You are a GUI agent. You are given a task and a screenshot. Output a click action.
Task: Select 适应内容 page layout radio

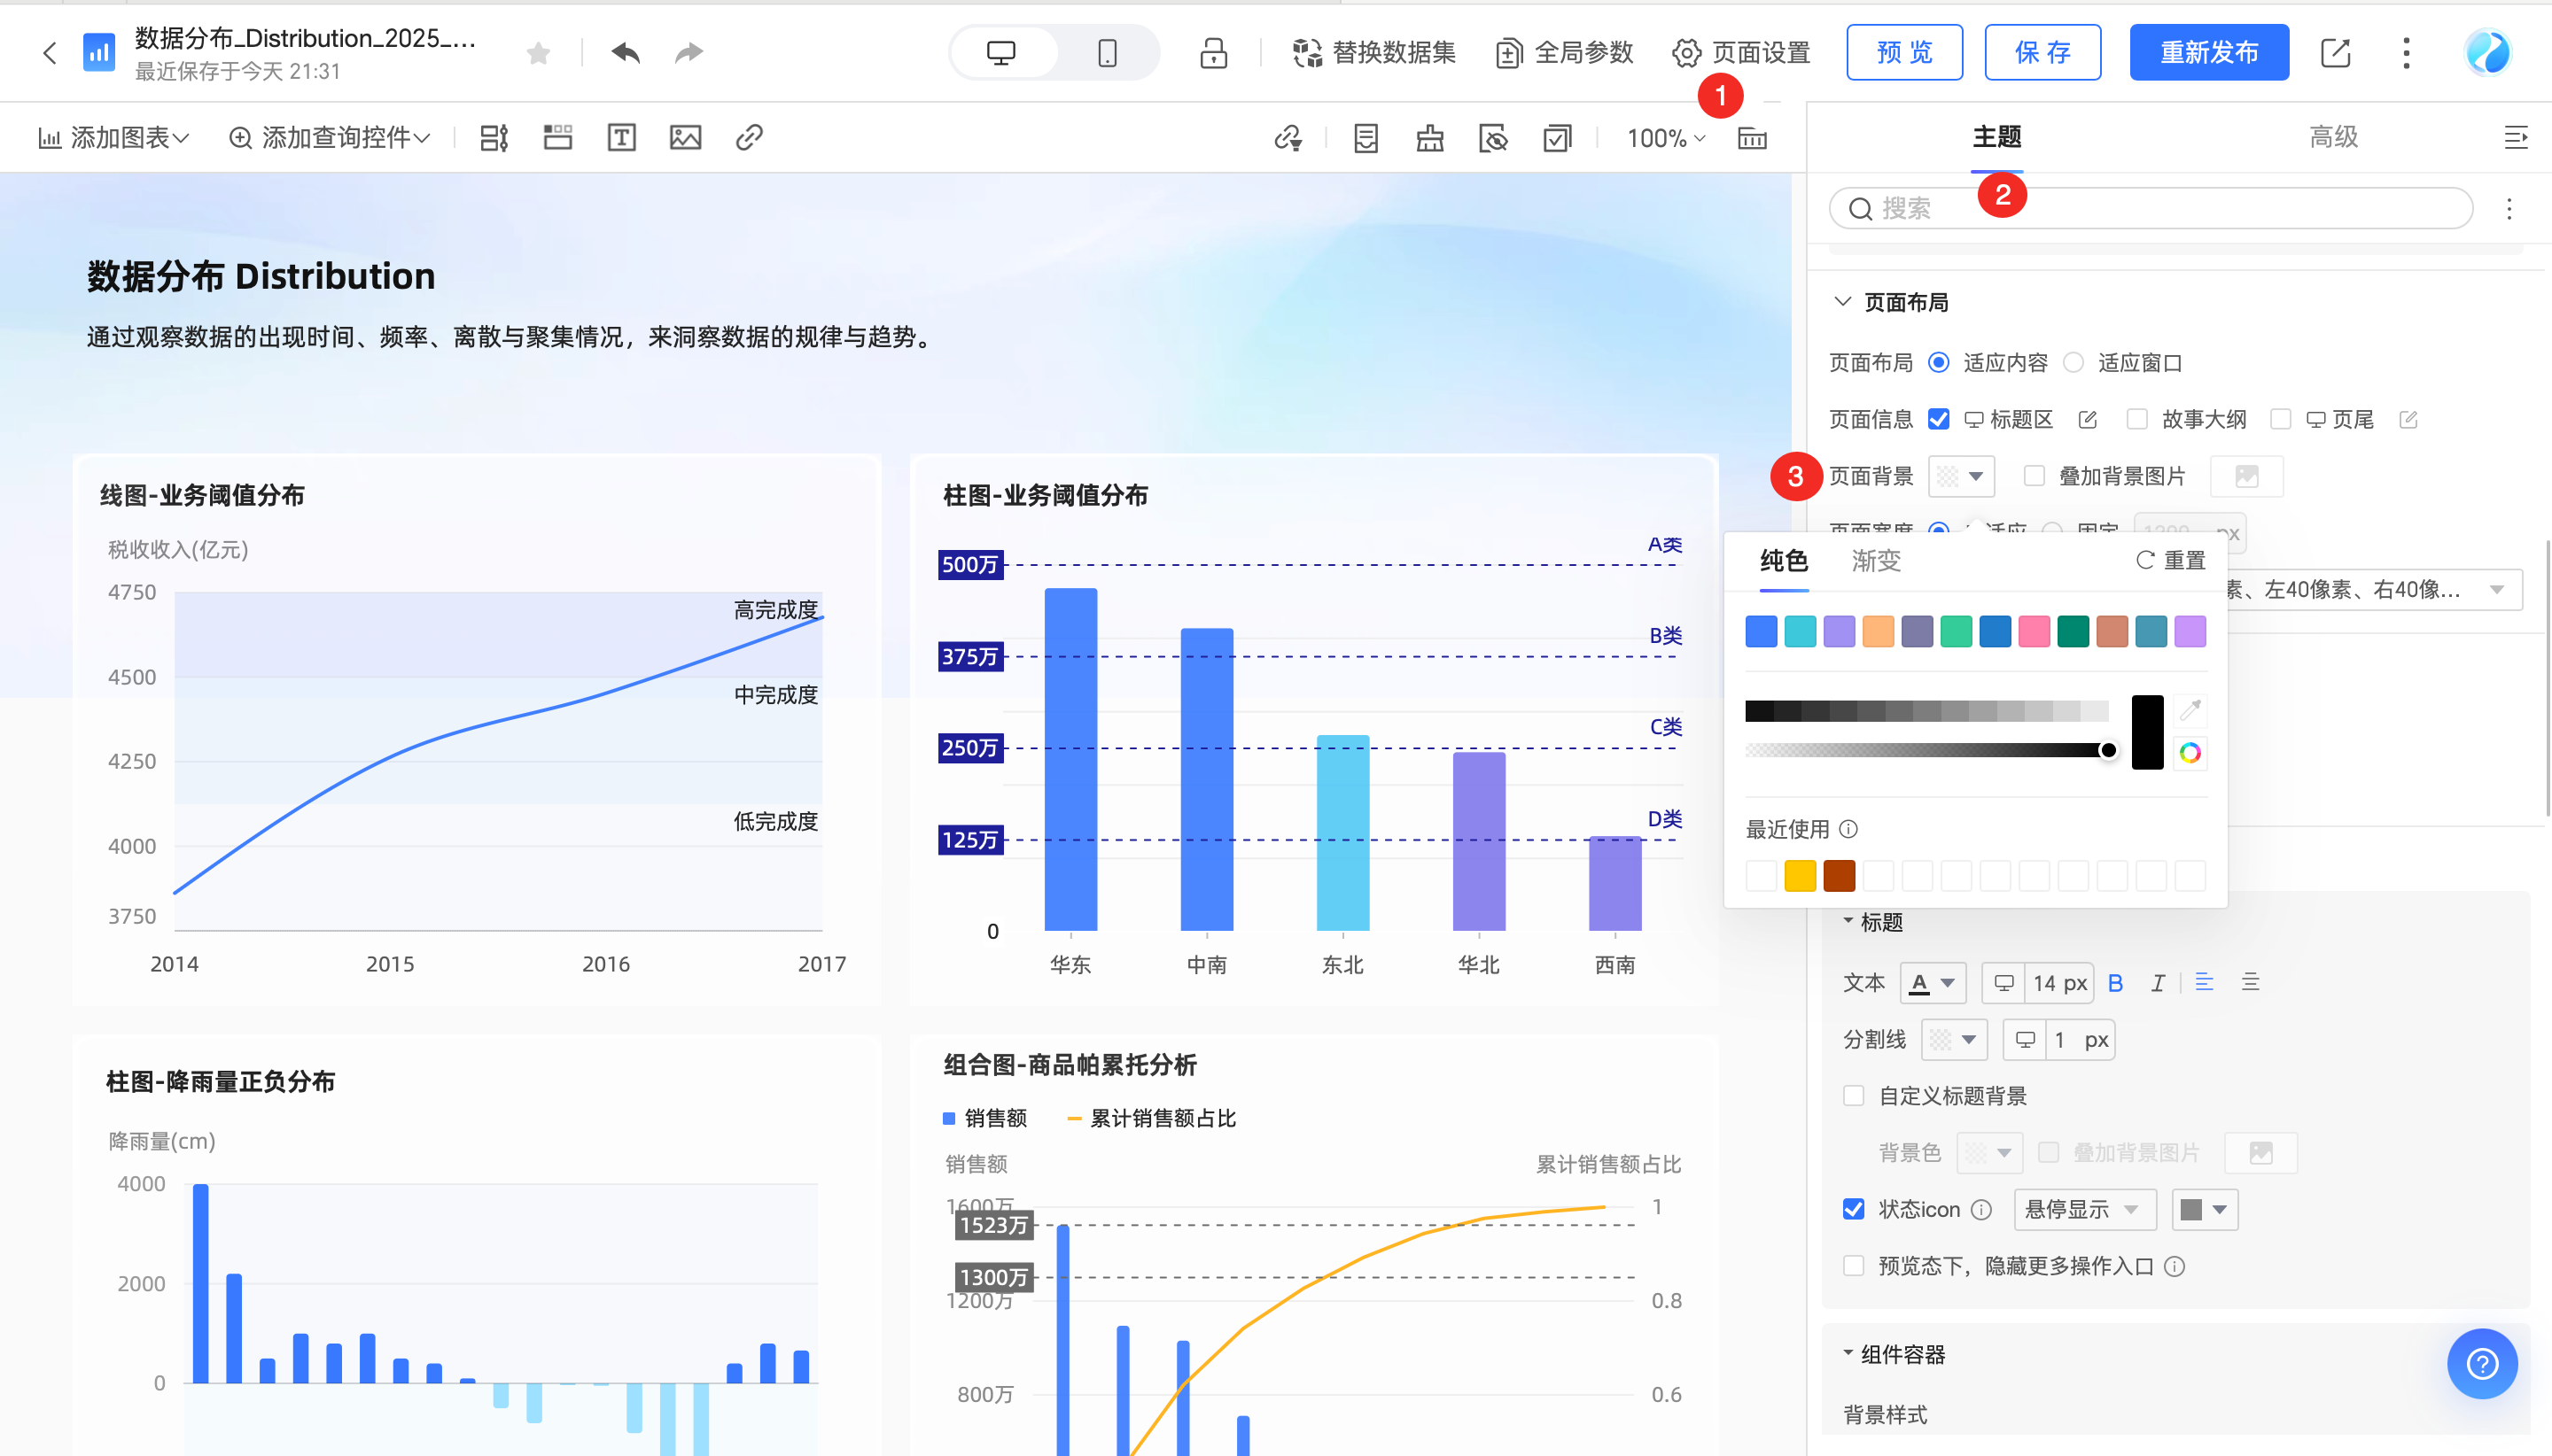pyautogui.click(x=1939, y=363)
